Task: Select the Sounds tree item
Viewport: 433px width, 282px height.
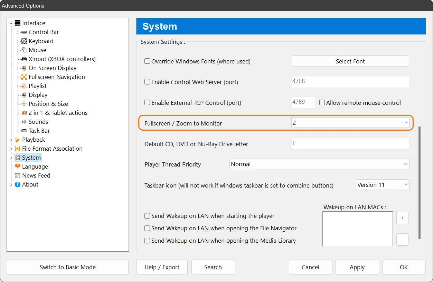Action: pyautogui.click(x=38, y=122)
